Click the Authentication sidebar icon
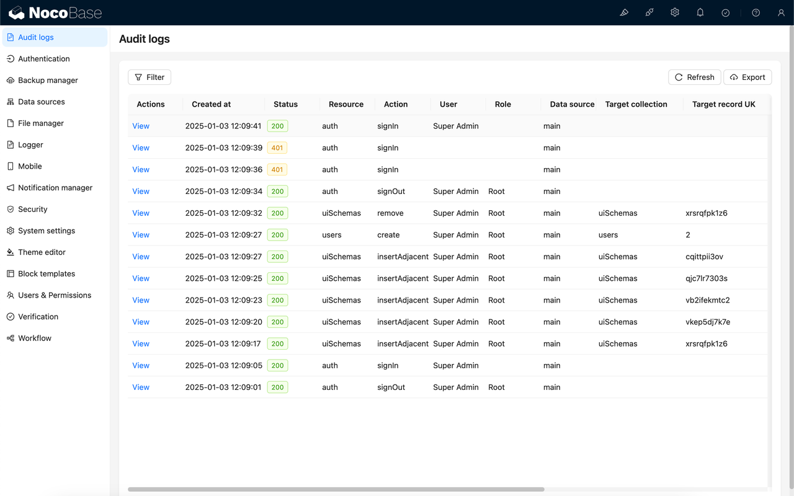The height and width of the screenshot is (496, 794). (11, 59)
